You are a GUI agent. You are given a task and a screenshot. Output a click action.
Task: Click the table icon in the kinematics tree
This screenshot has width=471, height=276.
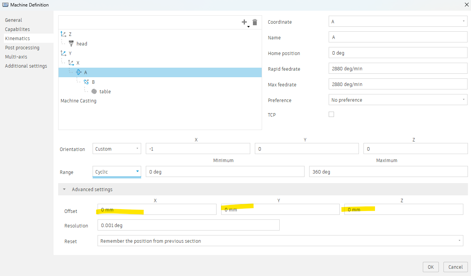tap(94, 91)
